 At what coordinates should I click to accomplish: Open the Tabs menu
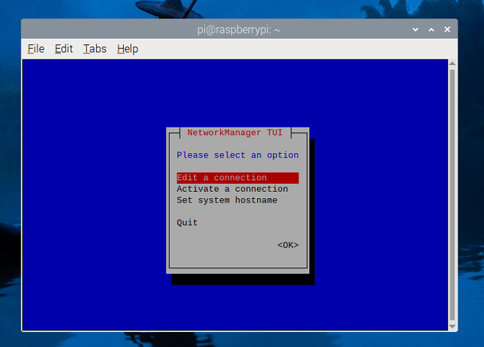pos(95,49)
